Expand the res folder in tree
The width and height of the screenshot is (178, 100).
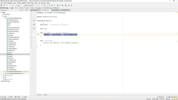(2, 77)
